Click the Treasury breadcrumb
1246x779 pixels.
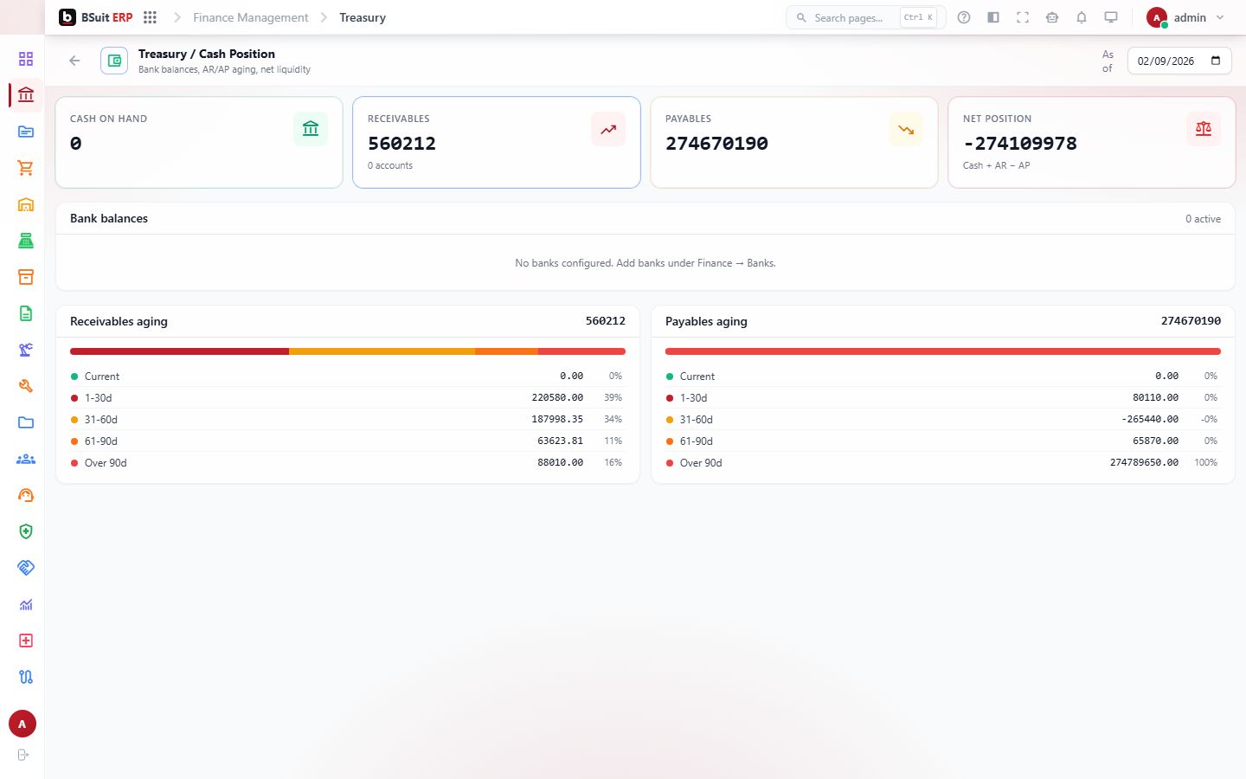coord(363,17)
